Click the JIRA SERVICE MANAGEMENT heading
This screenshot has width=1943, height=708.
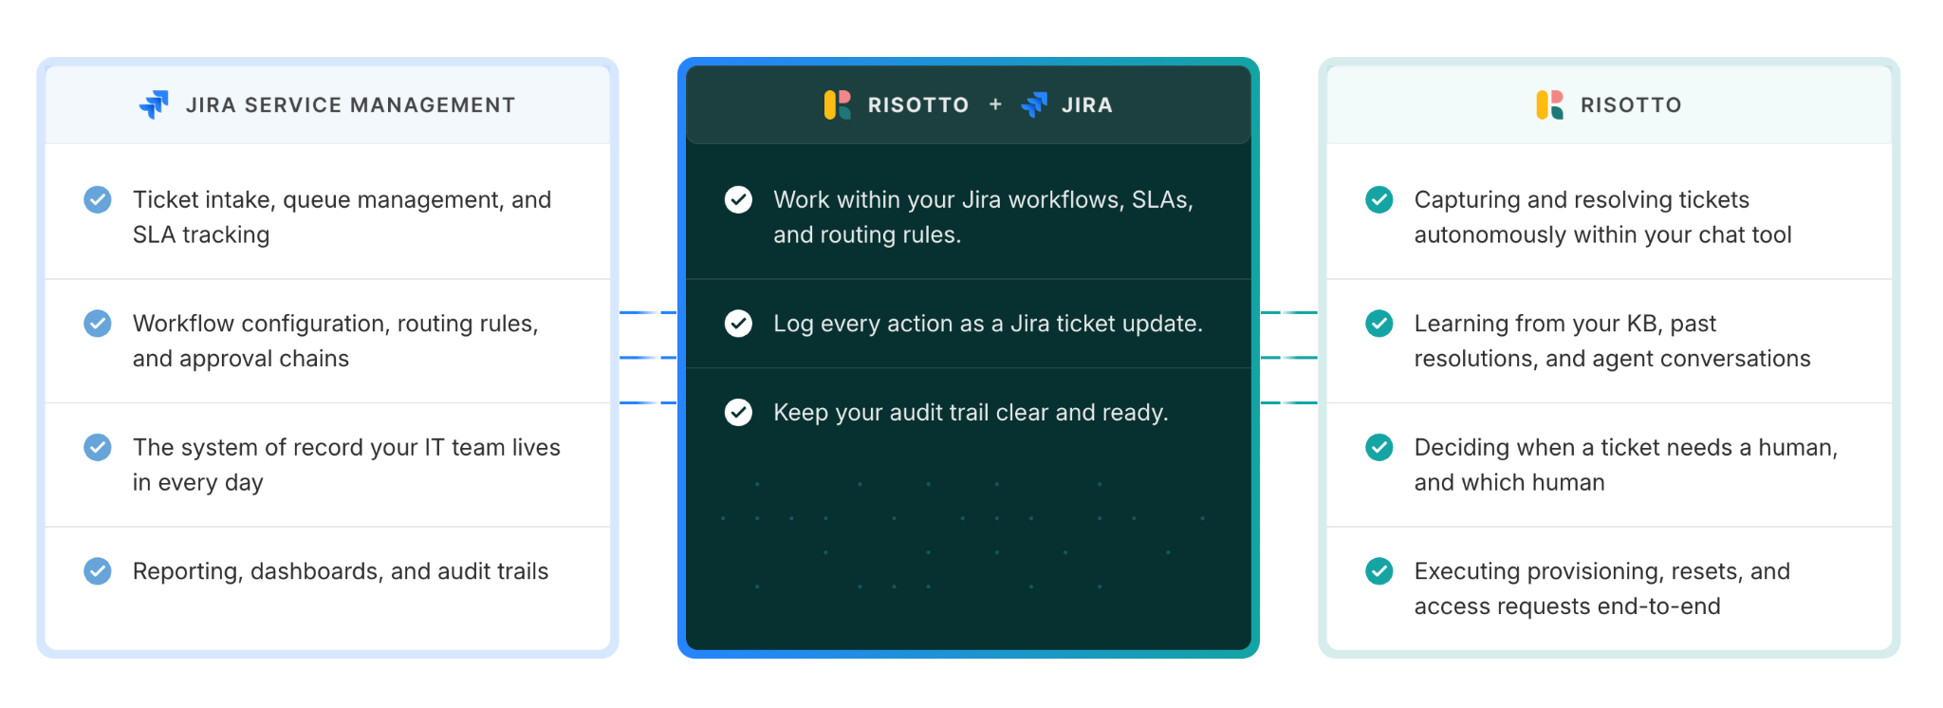(x=351, y=105)
